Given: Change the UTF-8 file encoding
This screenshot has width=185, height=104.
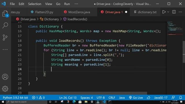Looking at the screenshot, I should 101,98.
